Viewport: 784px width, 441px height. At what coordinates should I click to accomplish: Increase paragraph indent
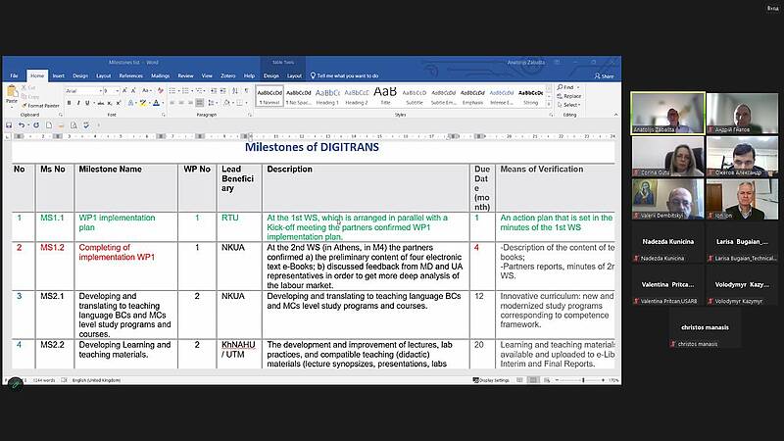coord(222,90)
